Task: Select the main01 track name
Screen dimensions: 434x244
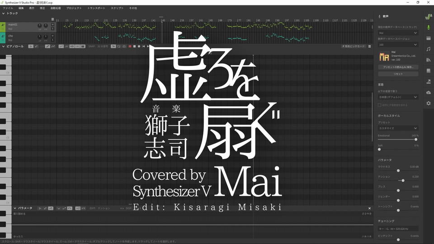Action: (x=13, y=24)
